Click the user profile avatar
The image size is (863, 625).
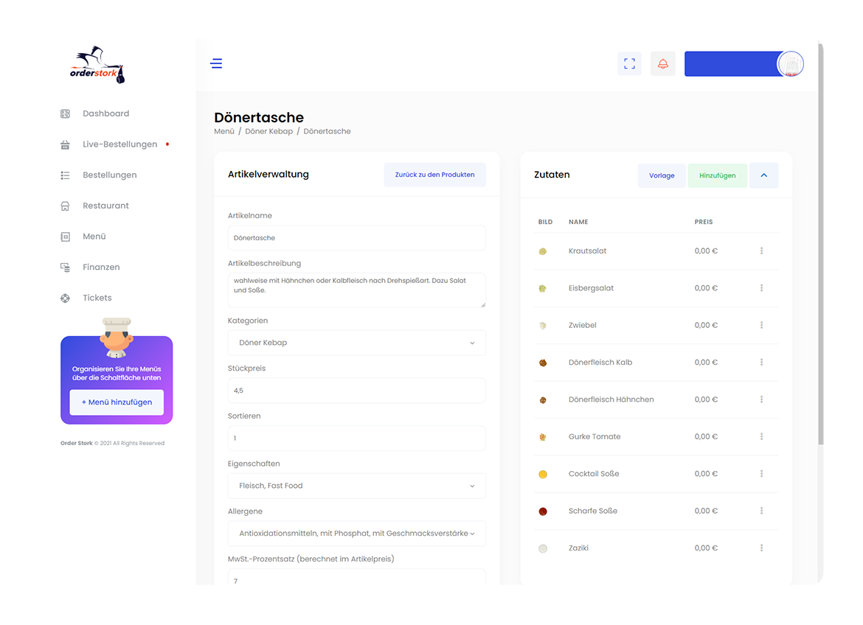point(790,64)
